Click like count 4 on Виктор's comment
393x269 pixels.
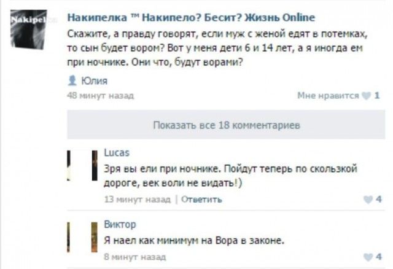point(379,257)
